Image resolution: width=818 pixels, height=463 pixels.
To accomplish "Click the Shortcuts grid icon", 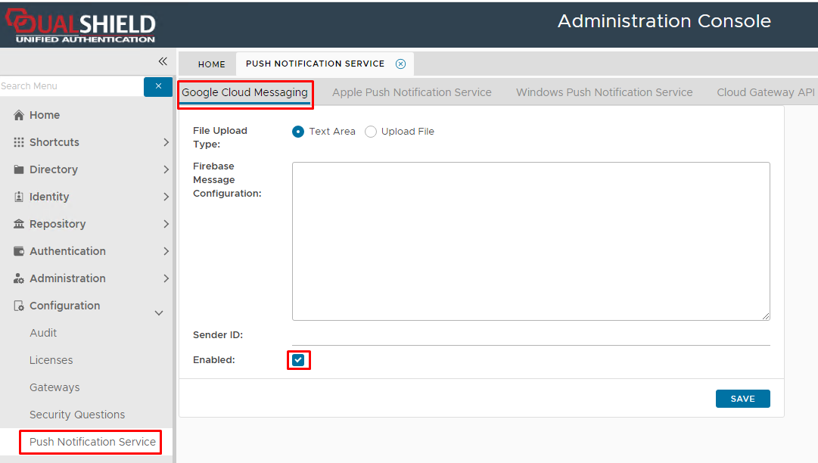I will pyautogui.click(x=19, y=142).
